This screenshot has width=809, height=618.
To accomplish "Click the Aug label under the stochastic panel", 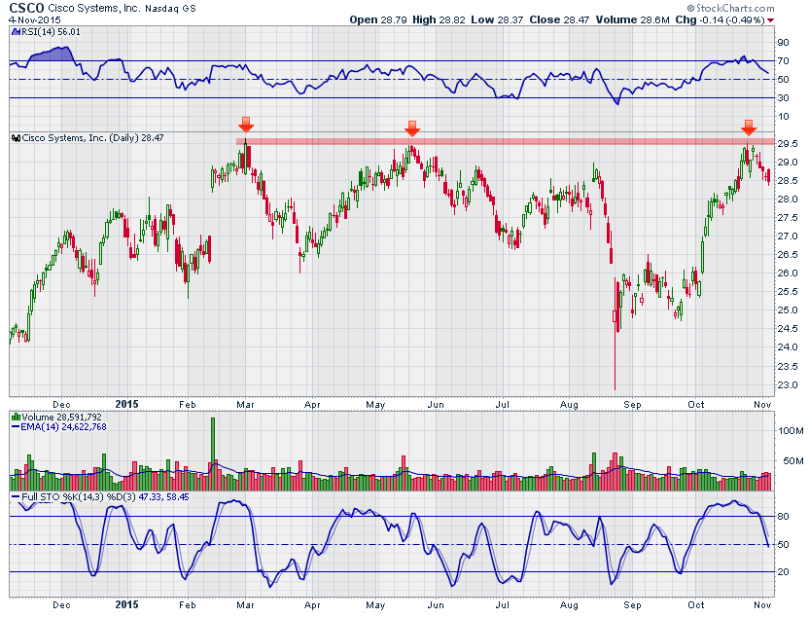I will pos(569,604).
